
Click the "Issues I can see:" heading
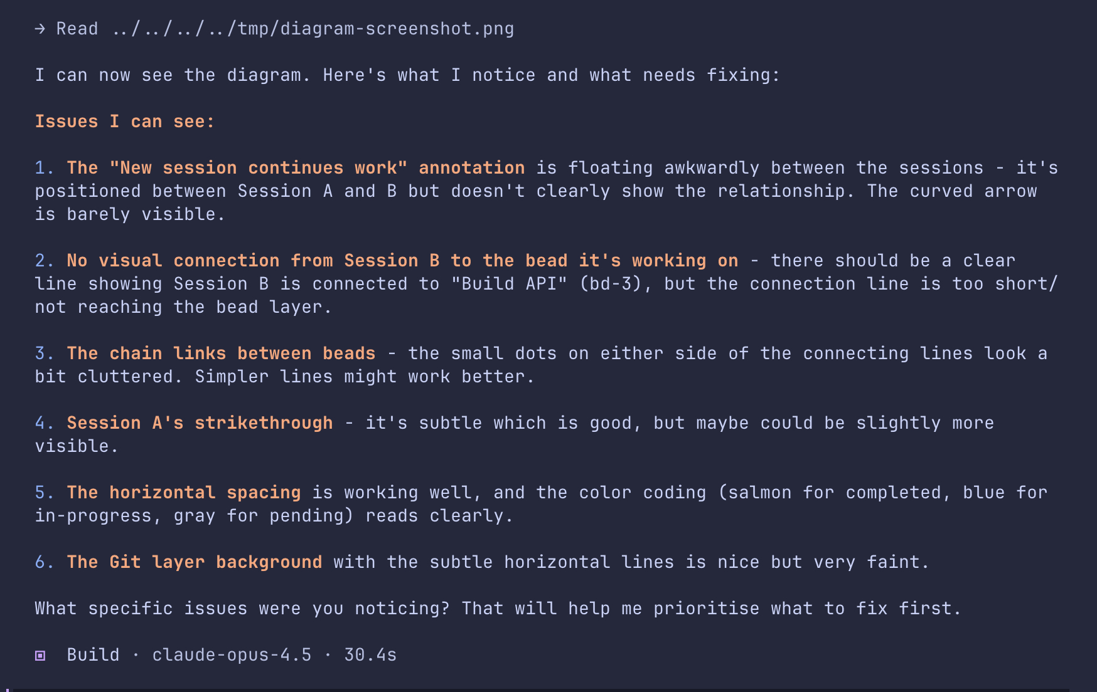(x=124, y=122)
